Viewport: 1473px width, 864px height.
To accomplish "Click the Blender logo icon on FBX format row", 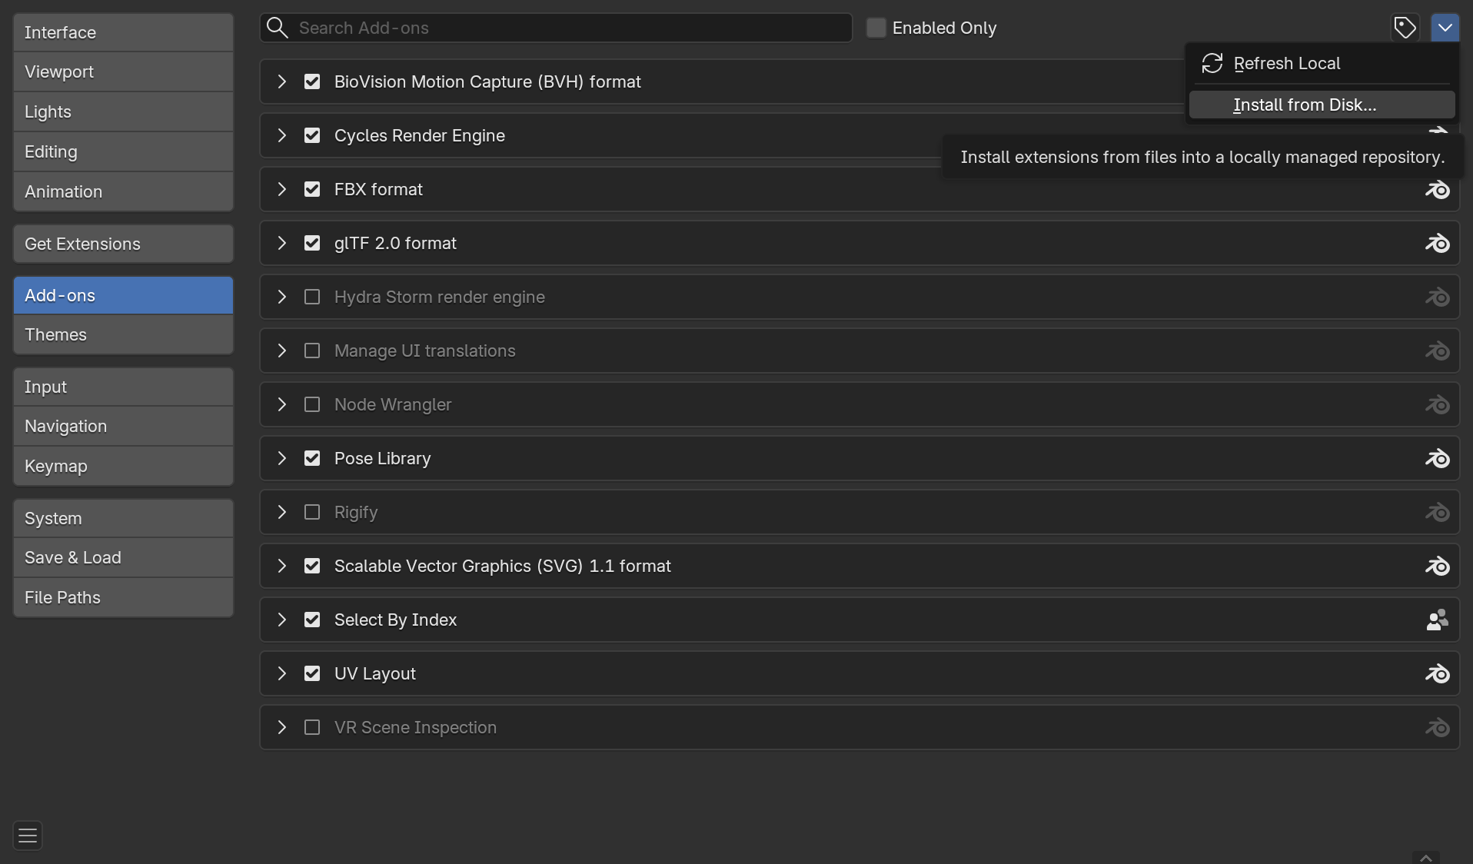I will tap(1437, 190).
